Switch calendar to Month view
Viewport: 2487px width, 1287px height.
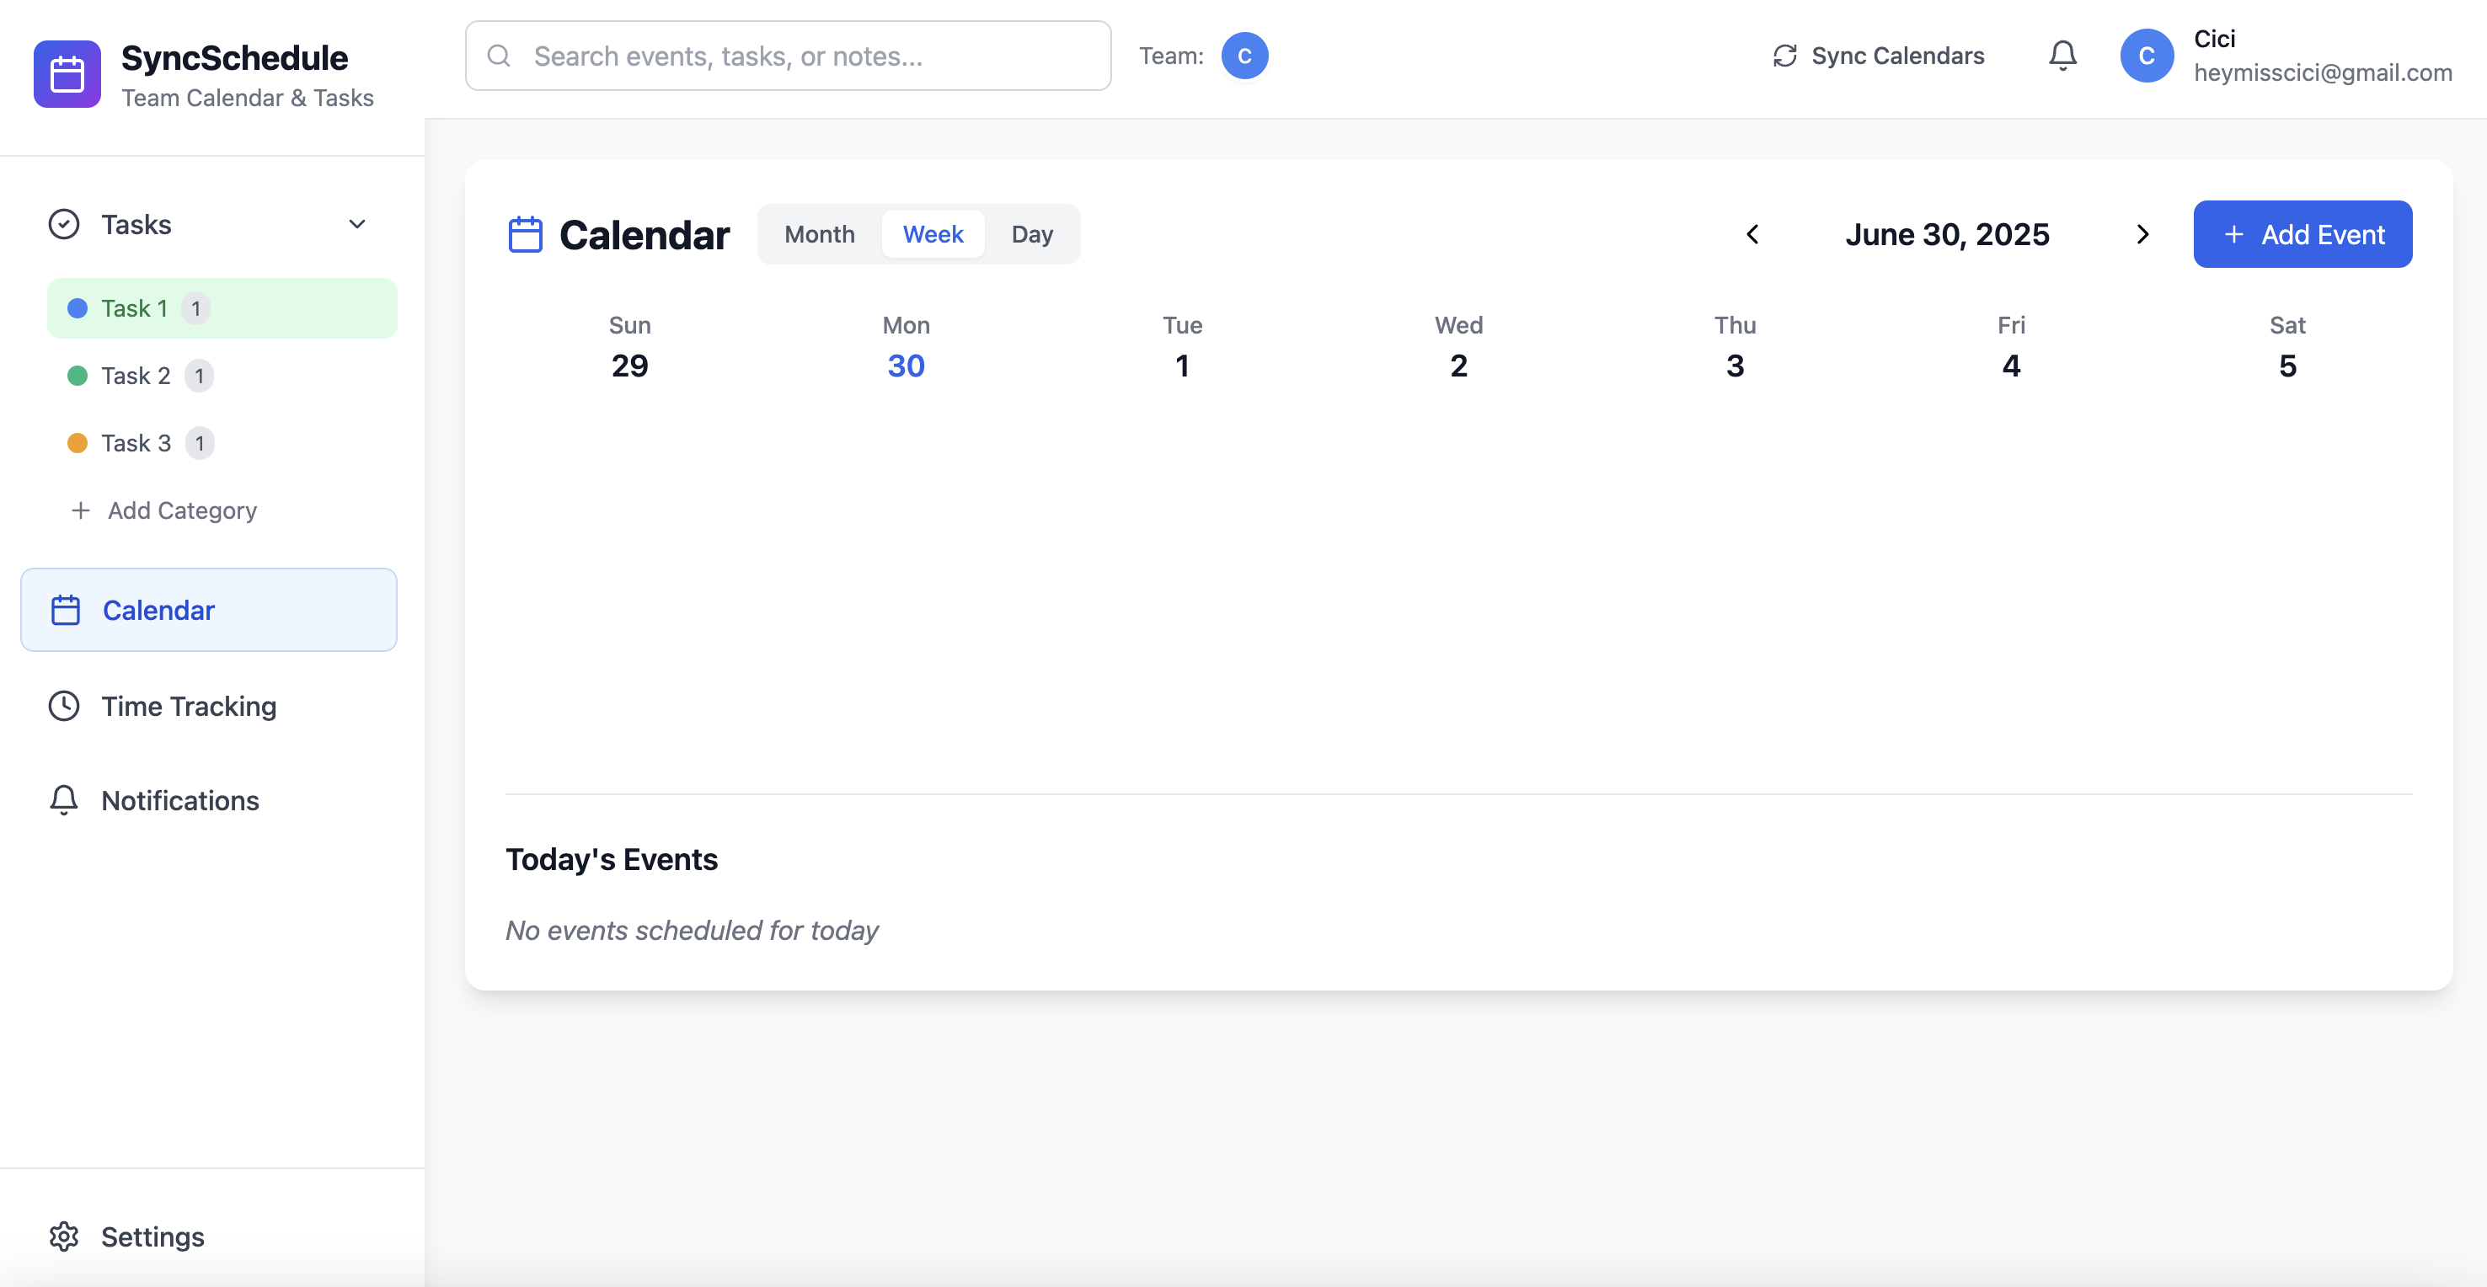[x=819, y=235]
